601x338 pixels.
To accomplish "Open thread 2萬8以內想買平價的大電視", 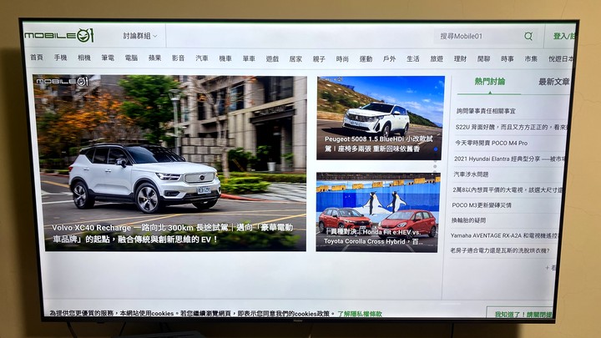I will pyautogui.click(x=508, y=189).
